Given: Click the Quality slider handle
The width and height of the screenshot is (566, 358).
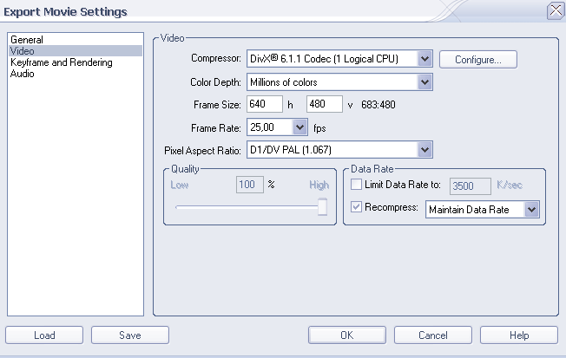Looking at the screenshot, I should (322, 206).
